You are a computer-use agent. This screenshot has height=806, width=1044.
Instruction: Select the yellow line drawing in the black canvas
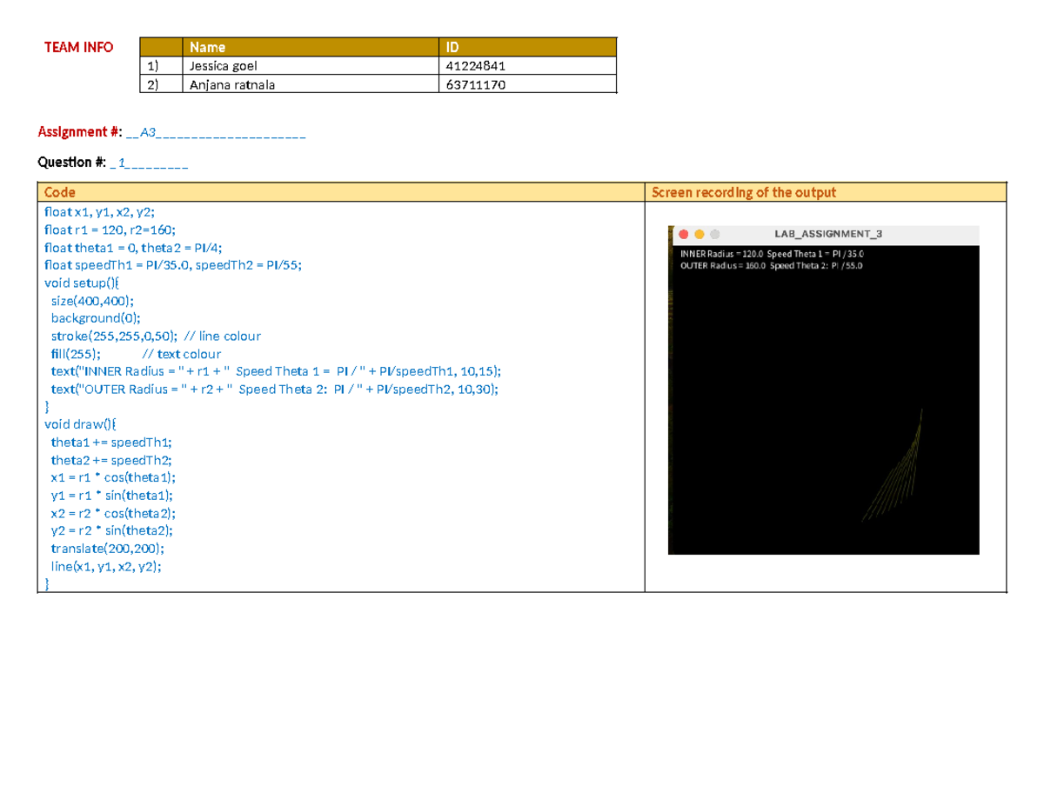click(x=909, y=470)
